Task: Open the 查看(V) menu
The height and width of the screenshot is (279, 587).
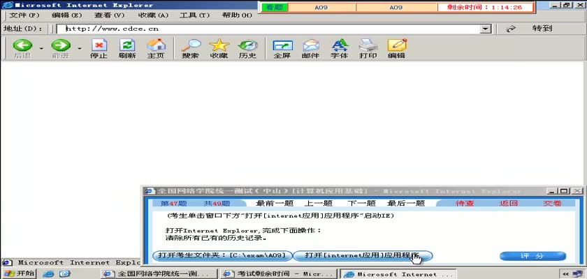Action: [x=109, y=15]
